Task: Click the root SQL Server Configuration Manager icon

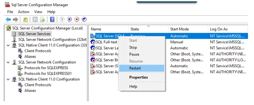Action: tap(8, 28)
